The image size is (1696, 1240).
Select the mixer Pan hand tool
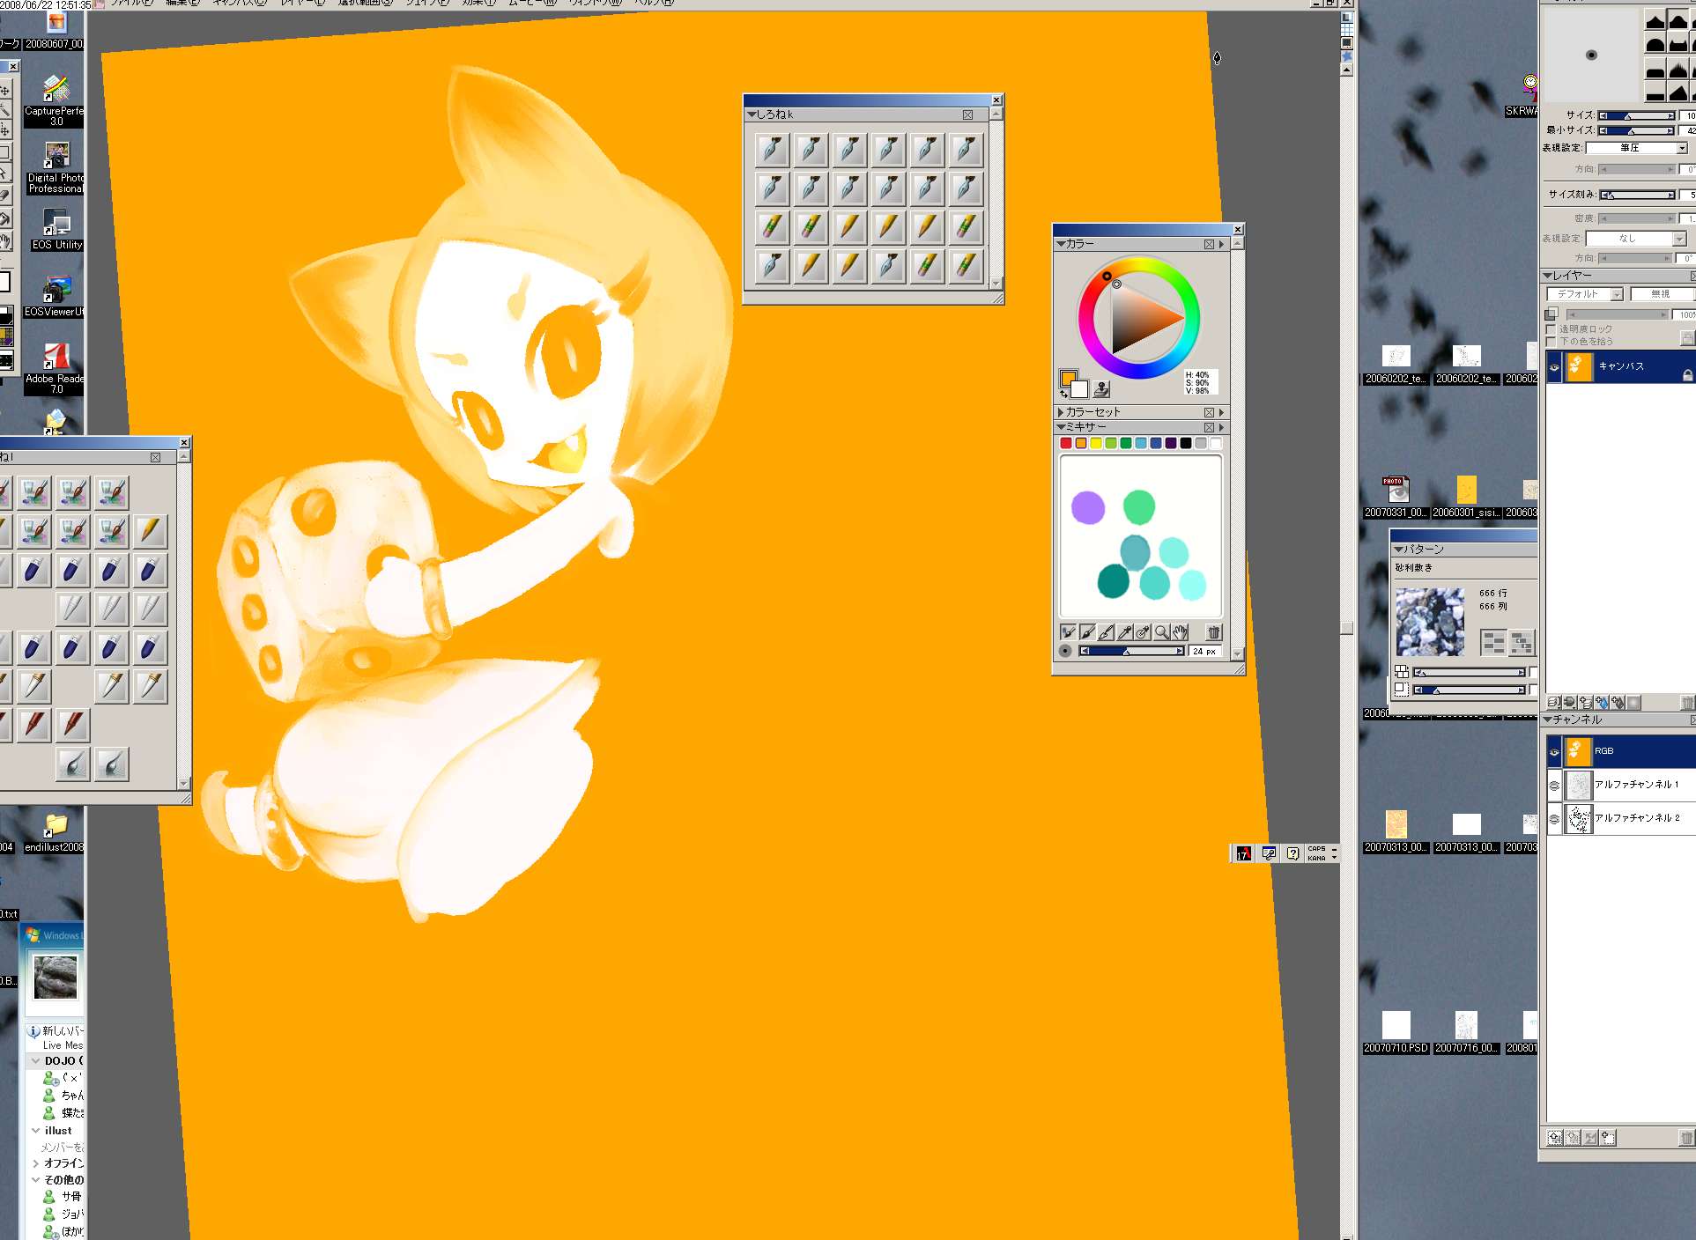pos(1181,632)
